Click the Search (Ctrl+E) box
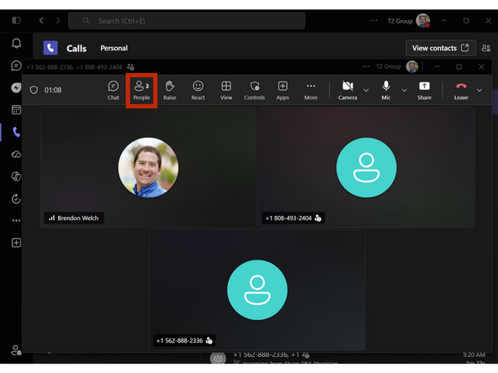 pyautogui.click(x=187, y=21)
